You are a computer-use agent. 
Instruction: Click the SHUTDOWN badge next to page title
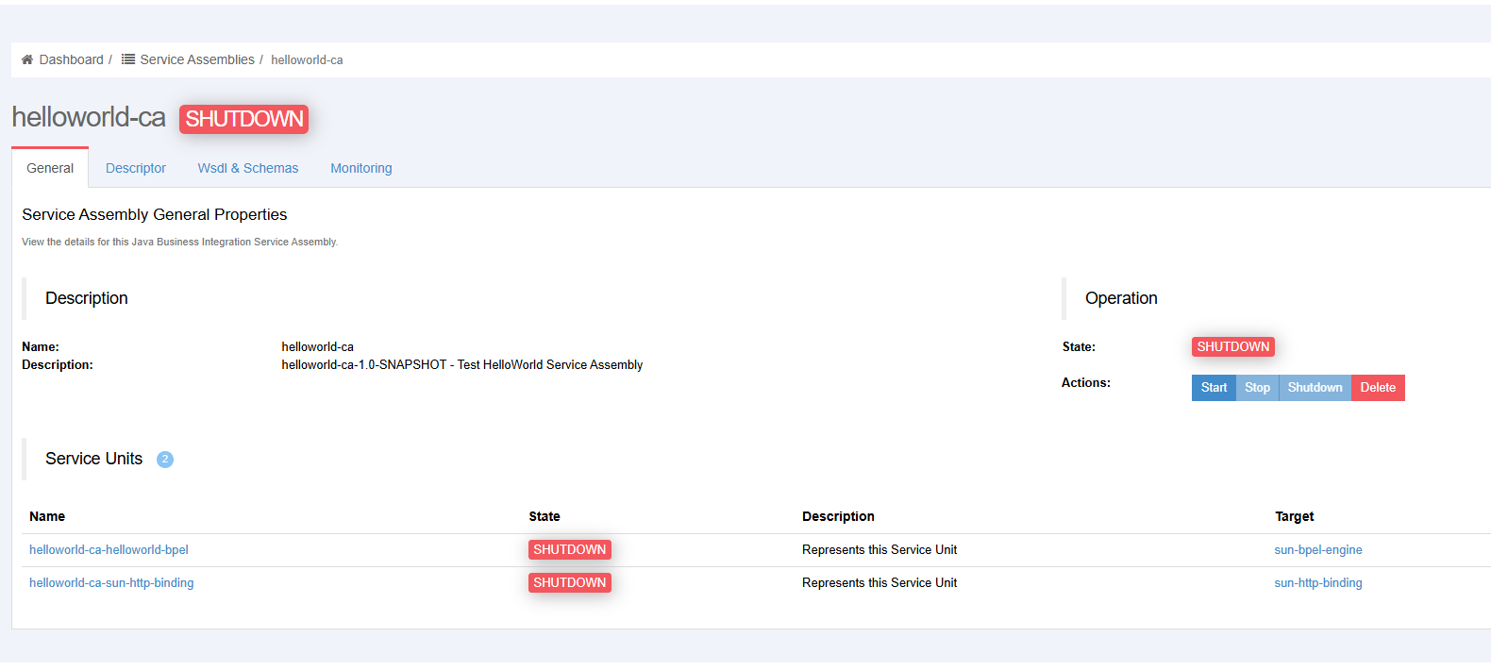point(244,119)
